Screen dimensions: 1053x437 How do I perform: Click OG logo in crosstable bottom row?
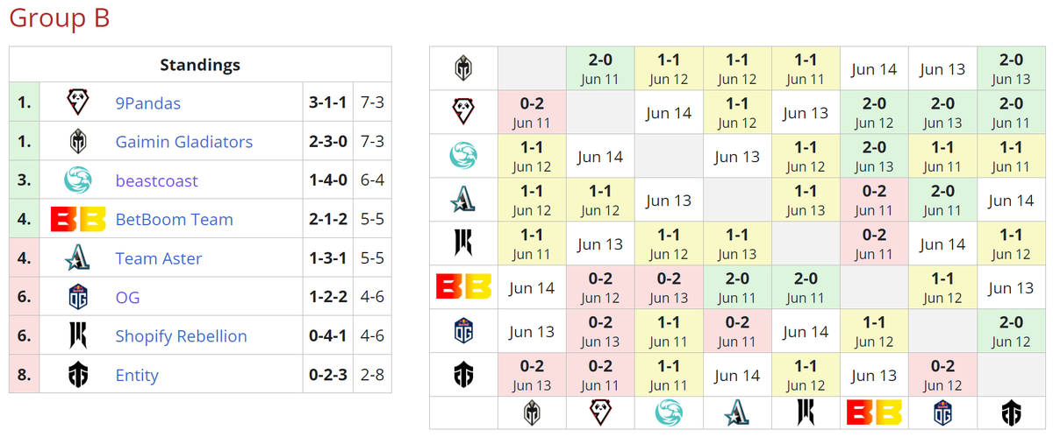click(942, 412)
